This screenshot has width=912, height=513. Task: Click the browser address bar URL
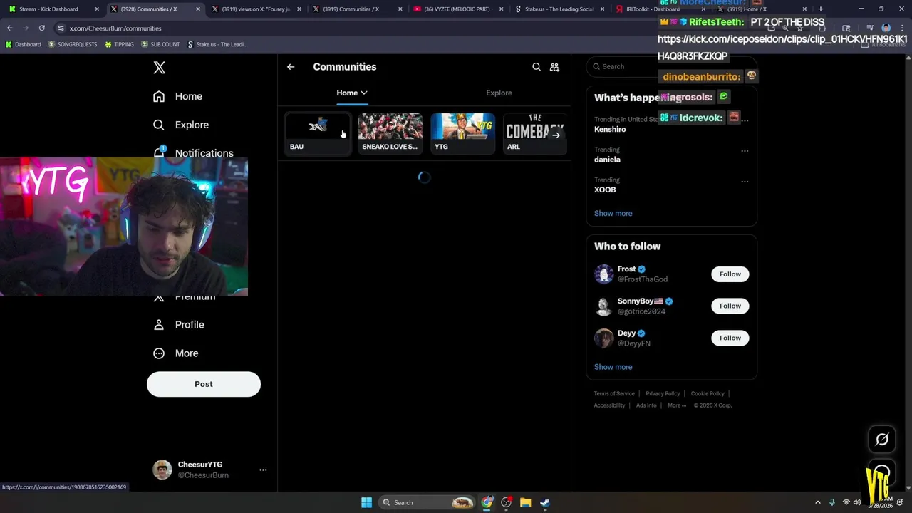tap(115, 28)
